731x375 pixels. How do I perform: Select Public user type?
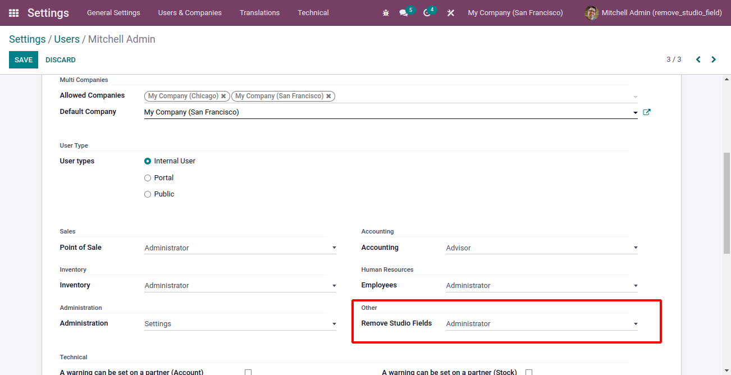pyautogui.click(x=148, y=194)
